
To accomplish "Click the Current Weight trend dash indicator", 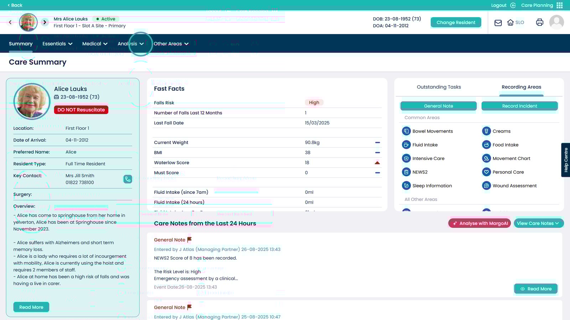I will point(378,143).
